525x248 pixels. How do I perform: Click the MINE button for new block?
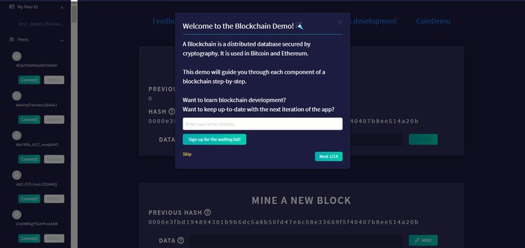click(423, 241)
